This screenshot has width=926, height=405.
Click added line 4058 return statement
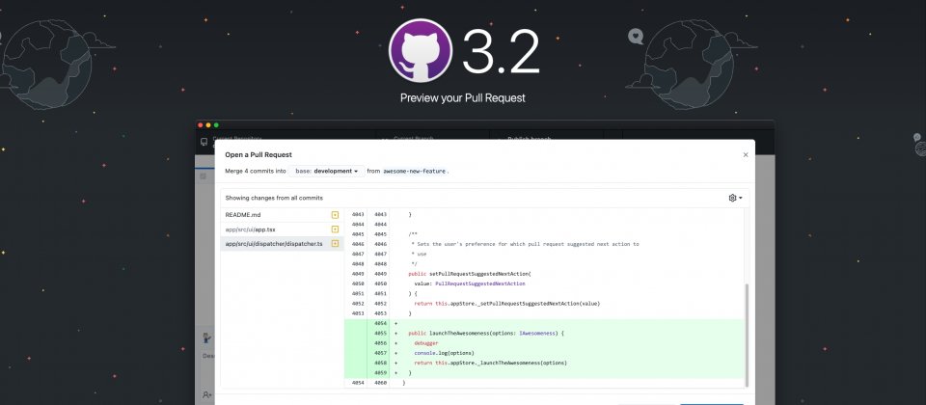click(x=491, y=363)
